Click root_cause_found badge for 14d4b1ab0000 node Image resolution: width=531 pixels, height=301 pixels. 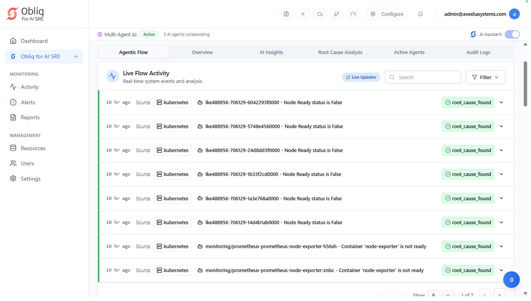point(468,222)
